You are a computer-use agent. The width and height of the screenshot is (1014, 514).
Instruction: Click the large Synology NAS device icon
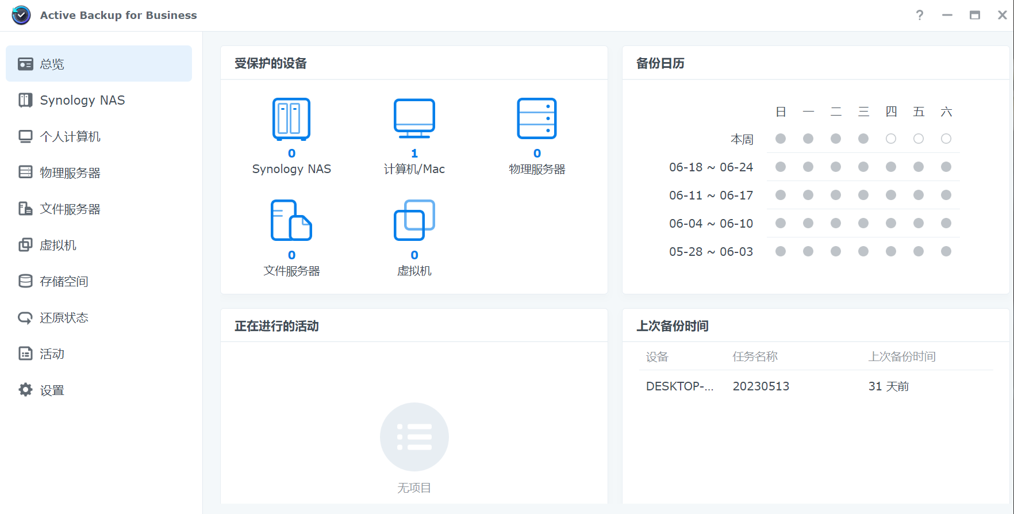[291, 119]
